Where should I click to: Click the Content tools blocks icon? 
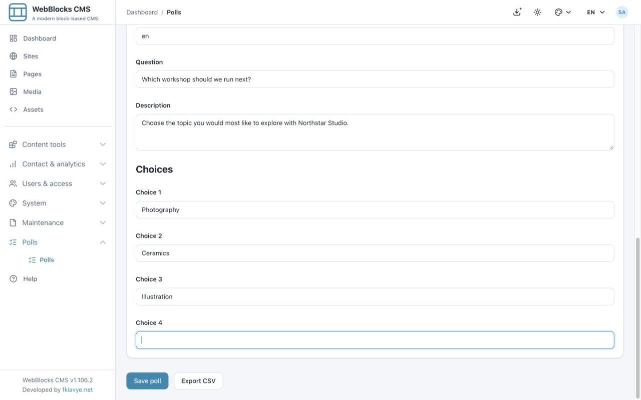tap(13, 144)
